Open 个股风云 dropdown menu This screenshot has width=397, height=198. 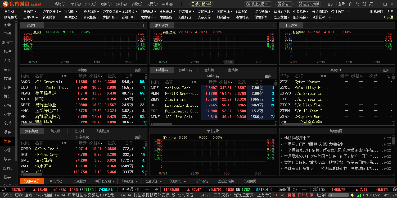tap(301, 12)
